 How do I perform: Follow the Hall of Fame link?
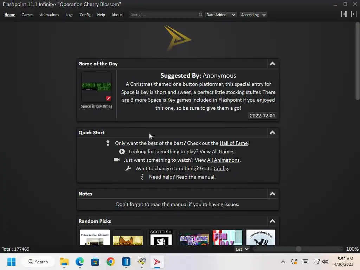(234, 143)
